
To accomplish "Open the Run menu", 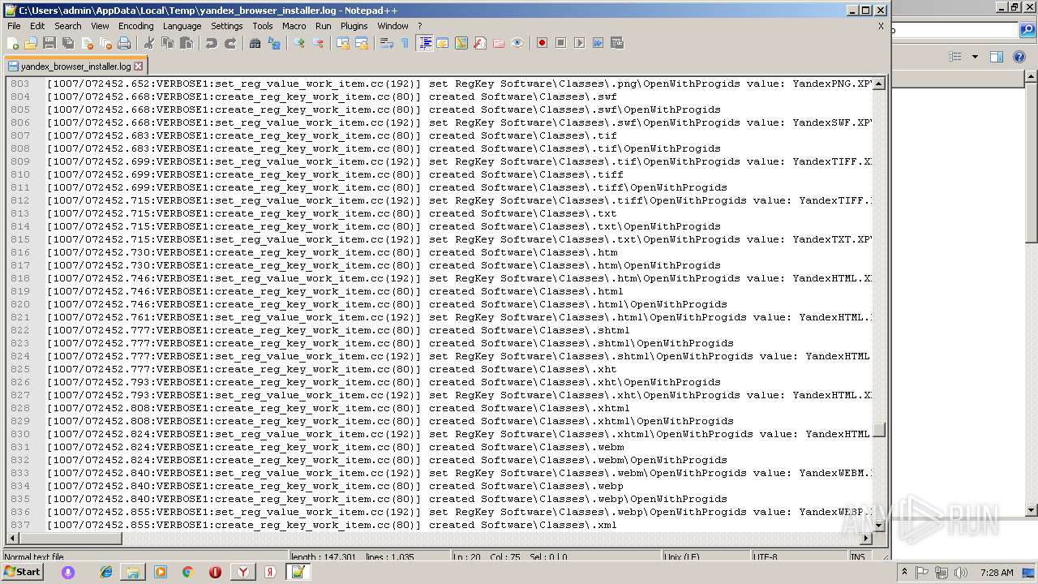I will tap(323, 26).
